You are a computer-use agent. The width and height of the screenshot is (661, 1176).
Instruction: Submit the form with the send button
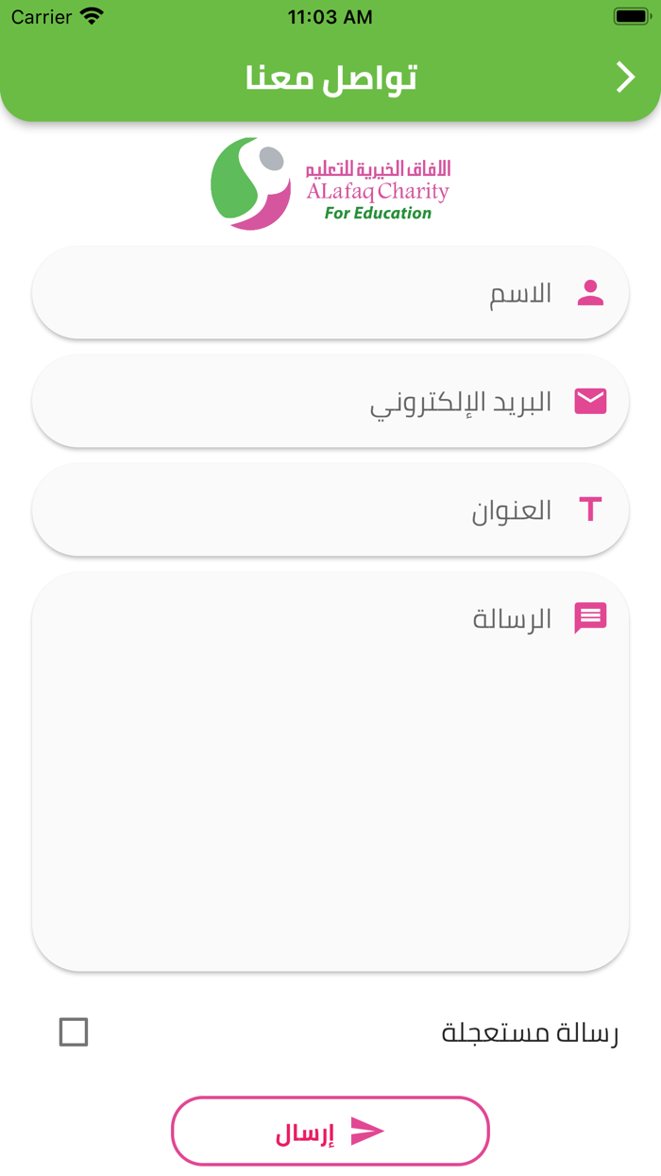point(330,1131)
